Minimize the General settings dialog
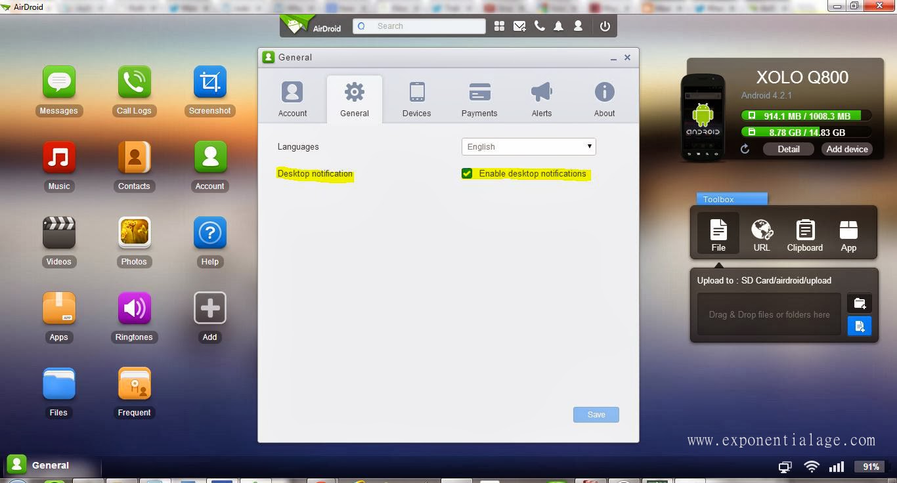This screenshot has height=483, width=897. coord(613,58)
